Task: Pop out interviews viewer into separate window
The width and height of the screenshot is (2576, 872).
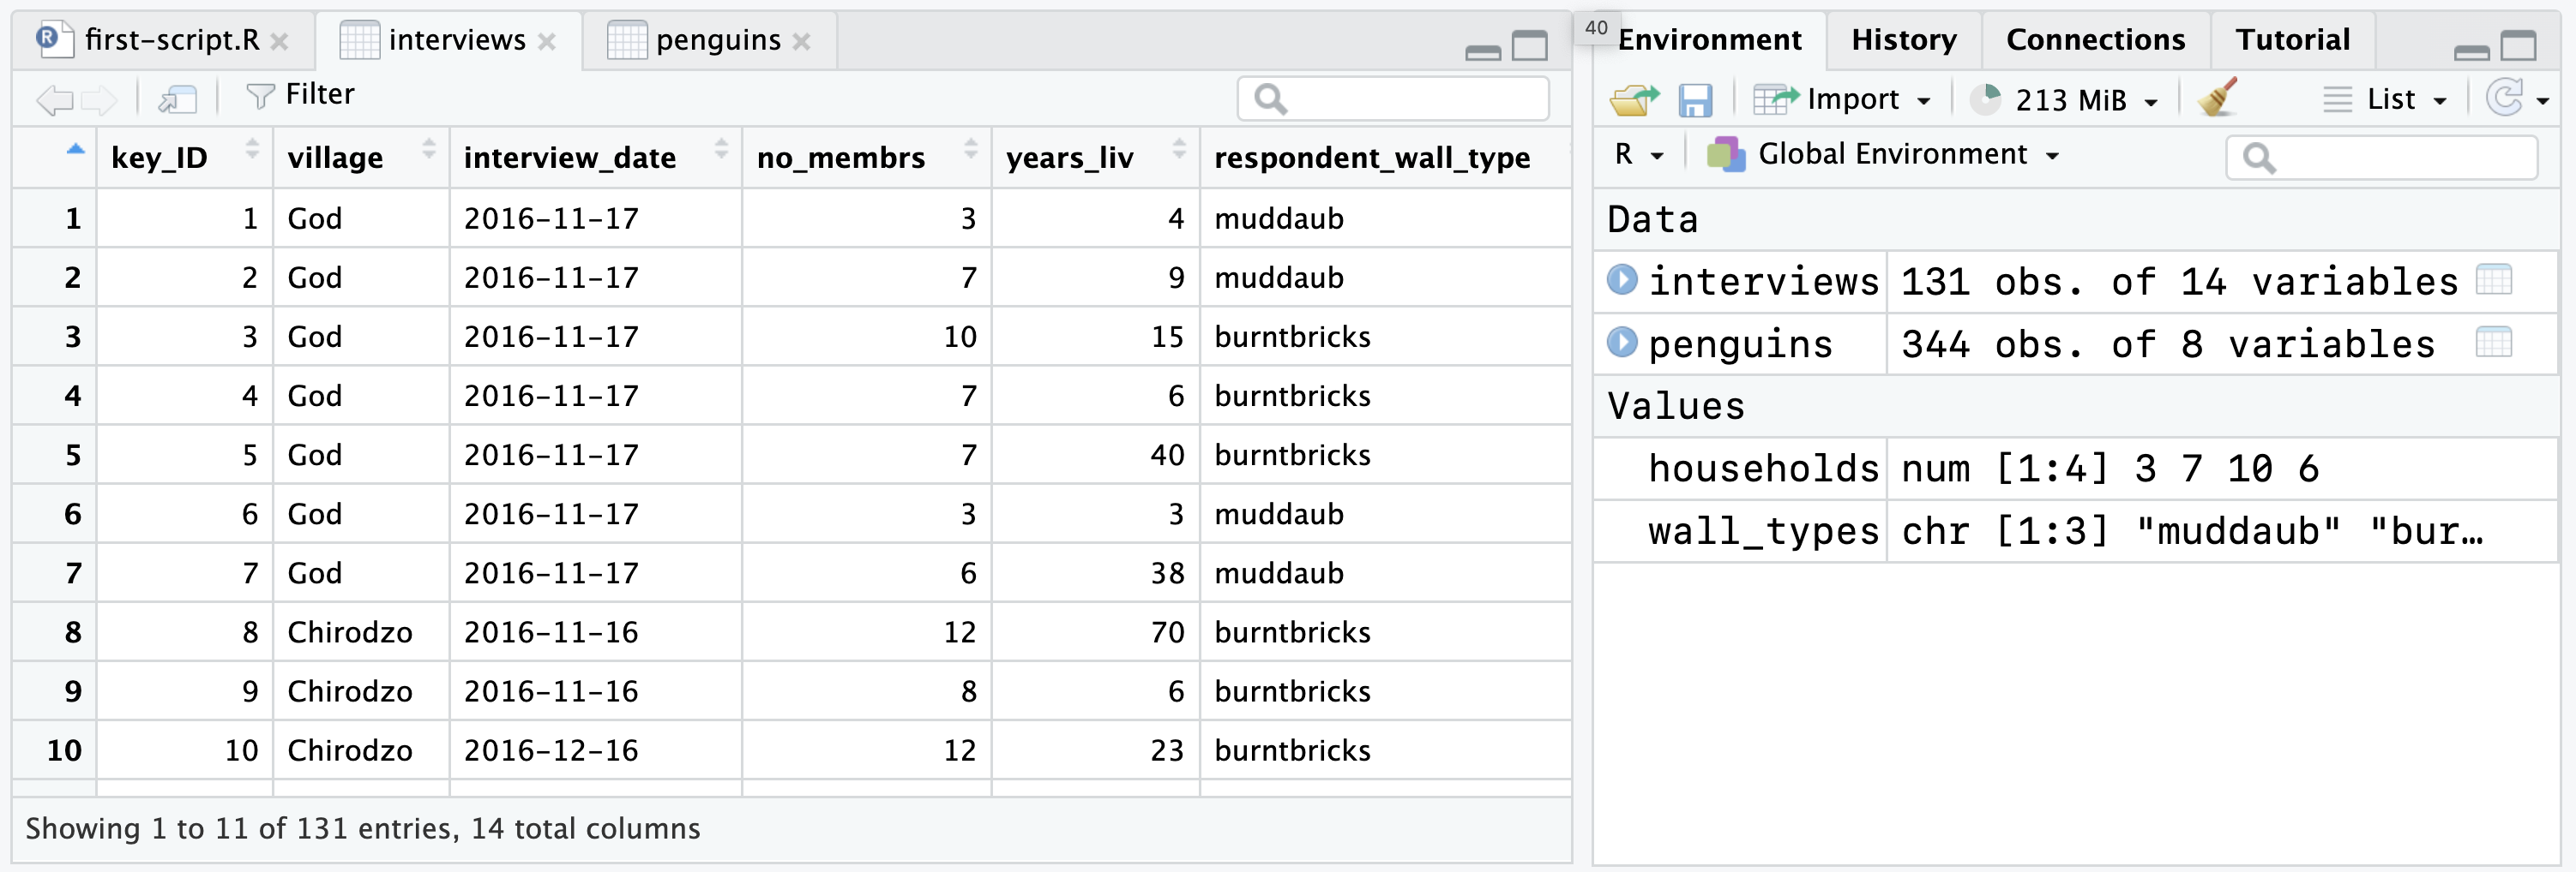Action: (180, 99)
